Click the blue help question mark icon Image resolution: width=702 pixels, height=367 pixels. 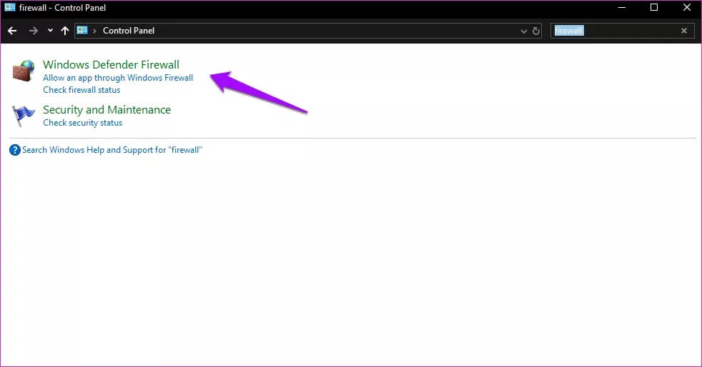tap(15, 150)
